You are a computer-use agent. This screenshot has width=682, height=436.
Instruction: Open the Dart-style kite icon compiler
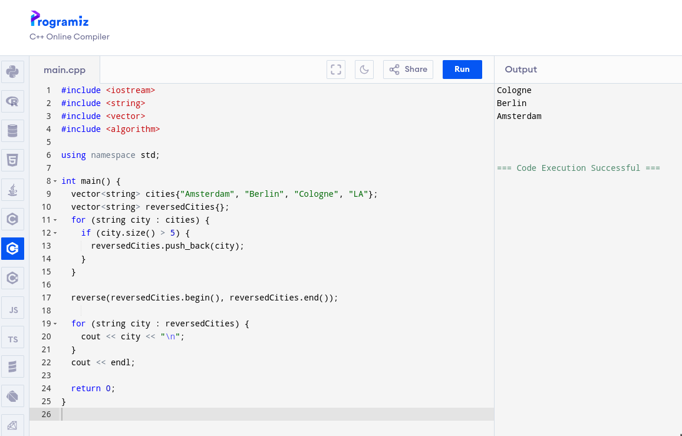12,397
